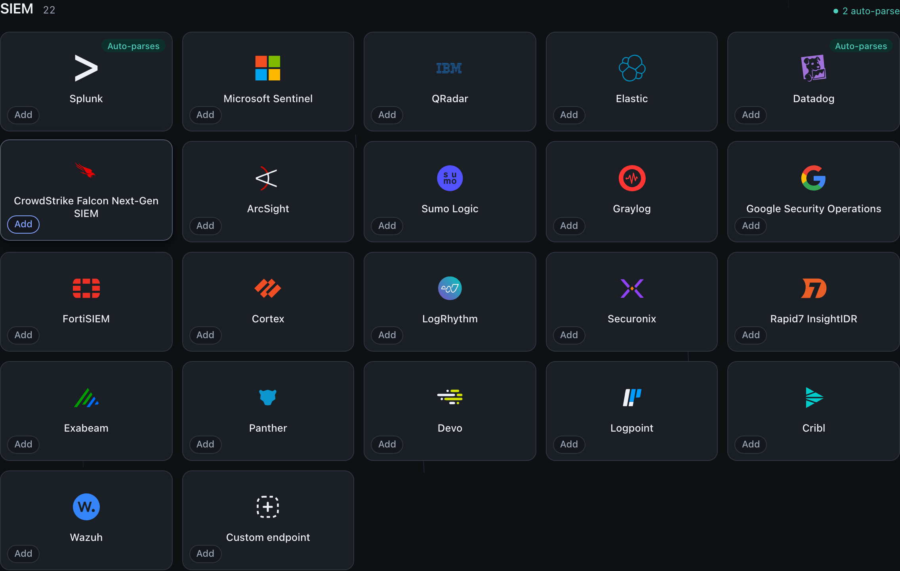This screenshot has height=571, width=900.
Task: Click the CrowdStrike Falcon Next-Gen SIEM title
Action: pyautogui.click(x=86, y=207)
